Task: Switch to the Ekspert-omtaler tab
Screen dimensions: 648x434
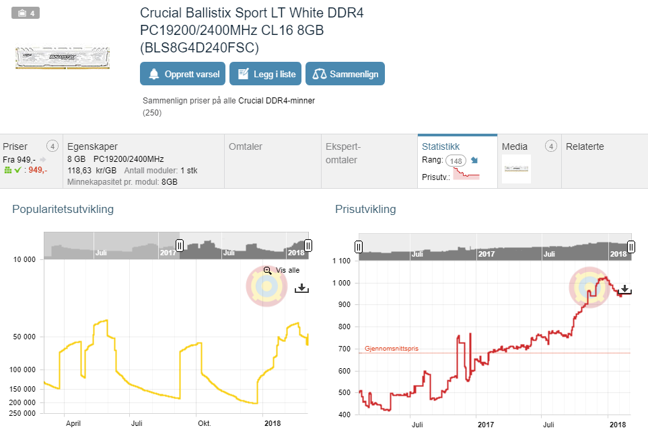Action: coord(369,161)
